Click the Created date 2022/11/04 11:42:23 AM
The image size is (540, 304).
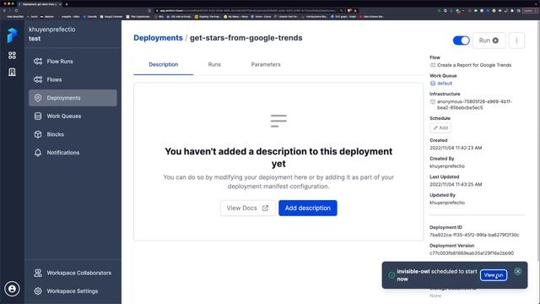click(x=456, y=148)
